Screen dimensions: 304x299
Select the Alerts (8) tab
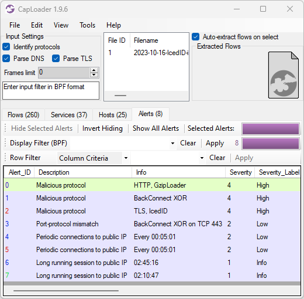(150, 114)
